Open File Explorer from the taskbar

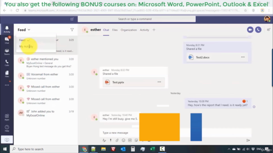(103, 149)
